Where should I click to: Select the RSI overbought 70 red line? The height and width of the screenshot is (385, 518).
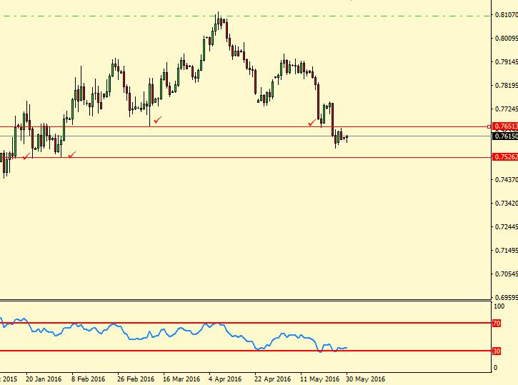coord(246,324)
